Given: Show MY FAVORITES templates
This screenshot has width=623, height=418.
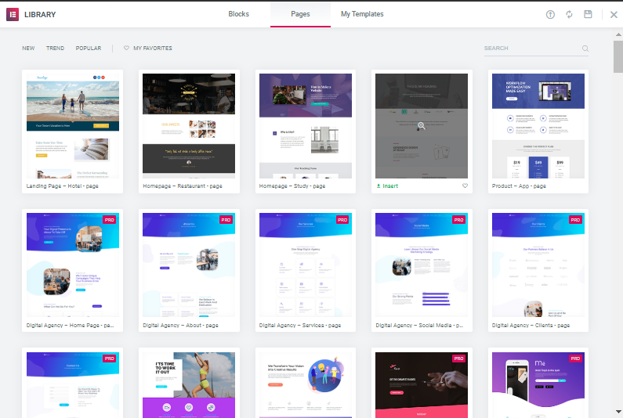Looking at the screenshot, I should (153, 48).
